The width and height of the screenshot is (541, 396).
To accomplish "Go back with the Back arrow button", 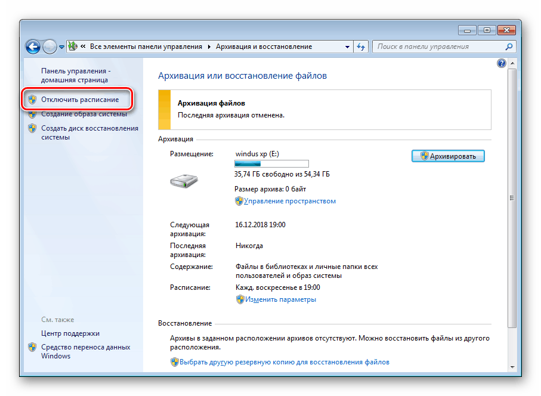I will [x=33, y=47].
